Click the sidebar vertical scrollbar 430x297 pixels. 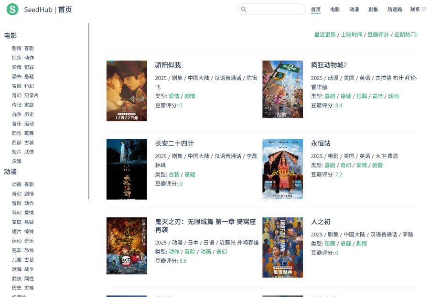click(x=89, y=110)
